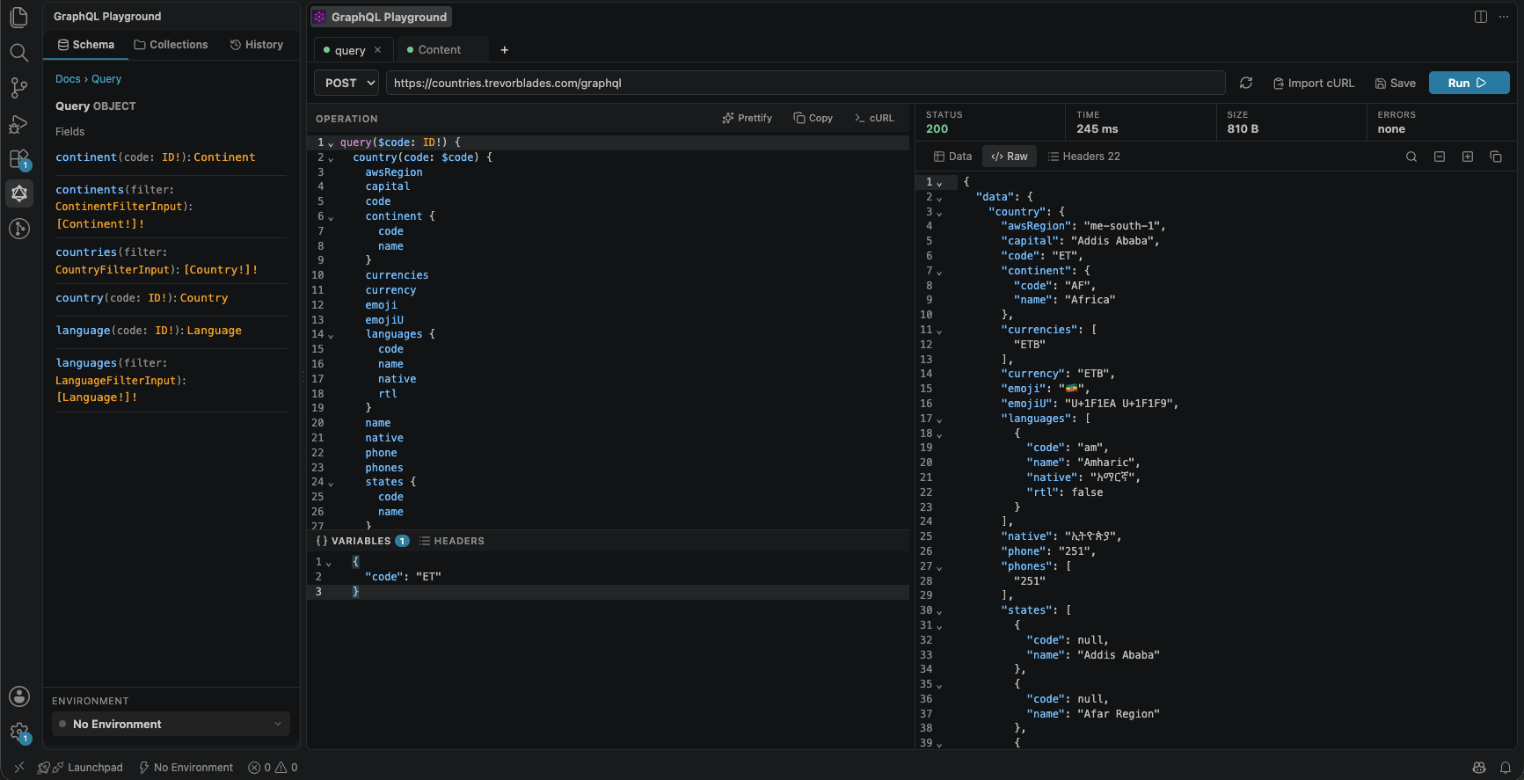Open the editor more actions ellipsis

click(x=1504, y=17)
